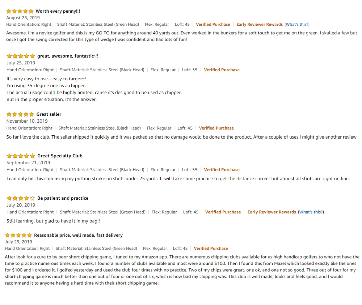Open the 'Great seller' review title
The height and width of the screenshot is (305, 362).
(x=49, y=114)
